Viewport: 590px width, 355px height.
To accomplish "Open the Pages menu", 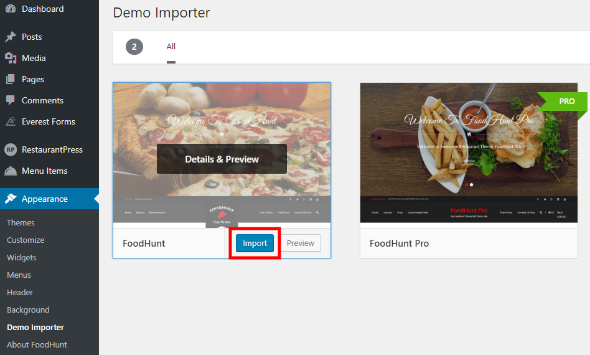I will (33, 80).
